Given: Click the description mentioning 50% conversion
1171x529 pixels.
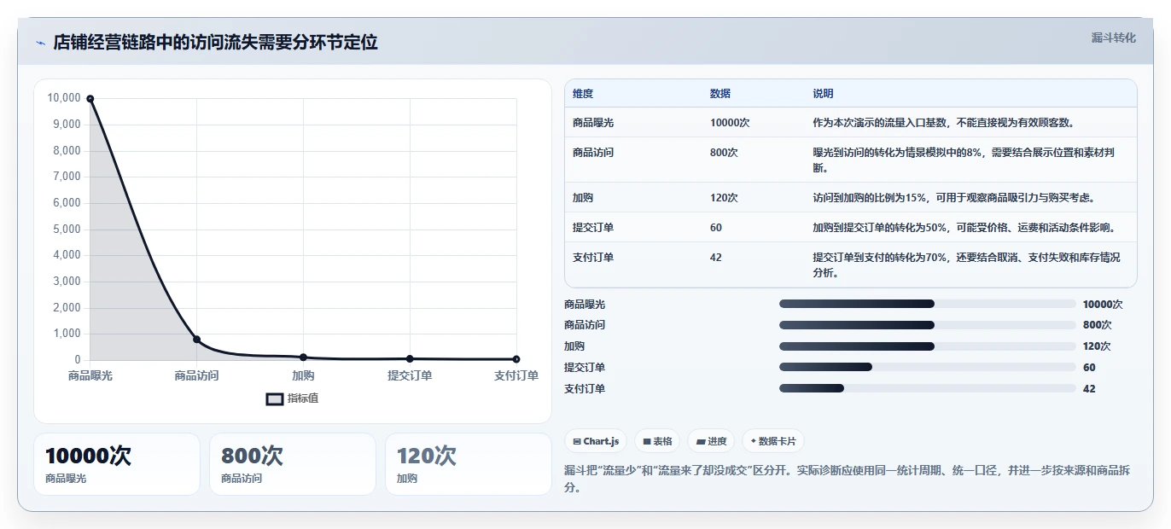Looking at the screenshot, I should [x=964, y=228].
